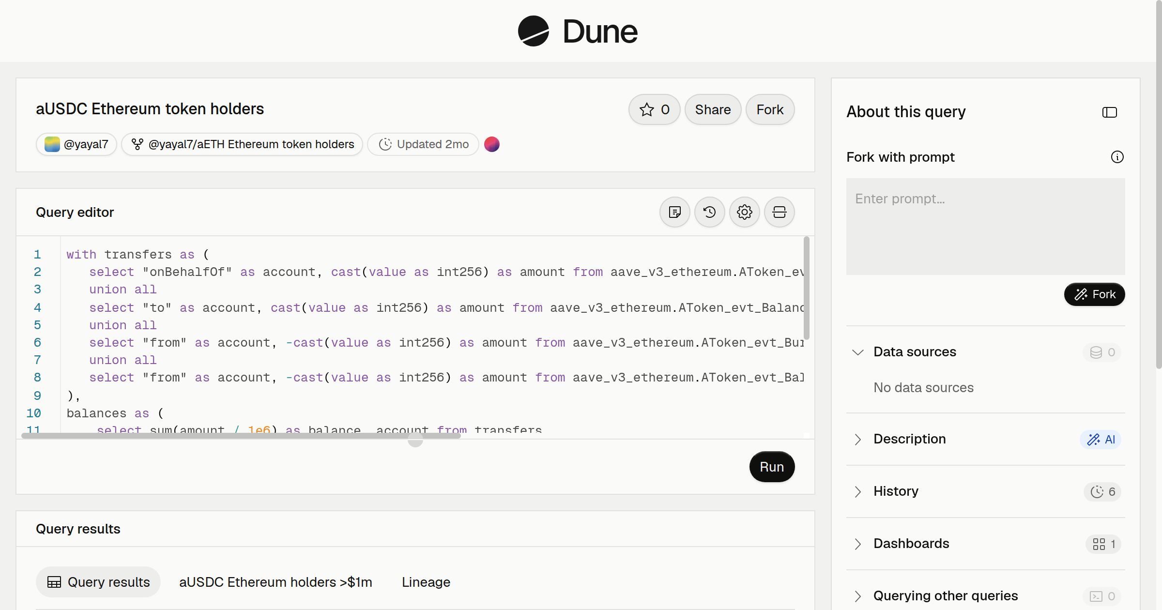Click the Fork with prompt info icon
Screen dimensions: 1162x610
click(1117, 157)
